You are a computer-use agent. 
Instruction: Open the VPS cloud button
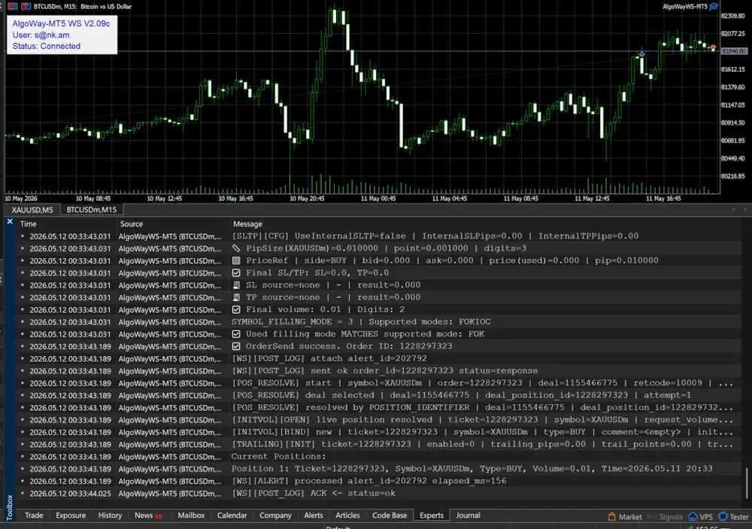point(701,516)
